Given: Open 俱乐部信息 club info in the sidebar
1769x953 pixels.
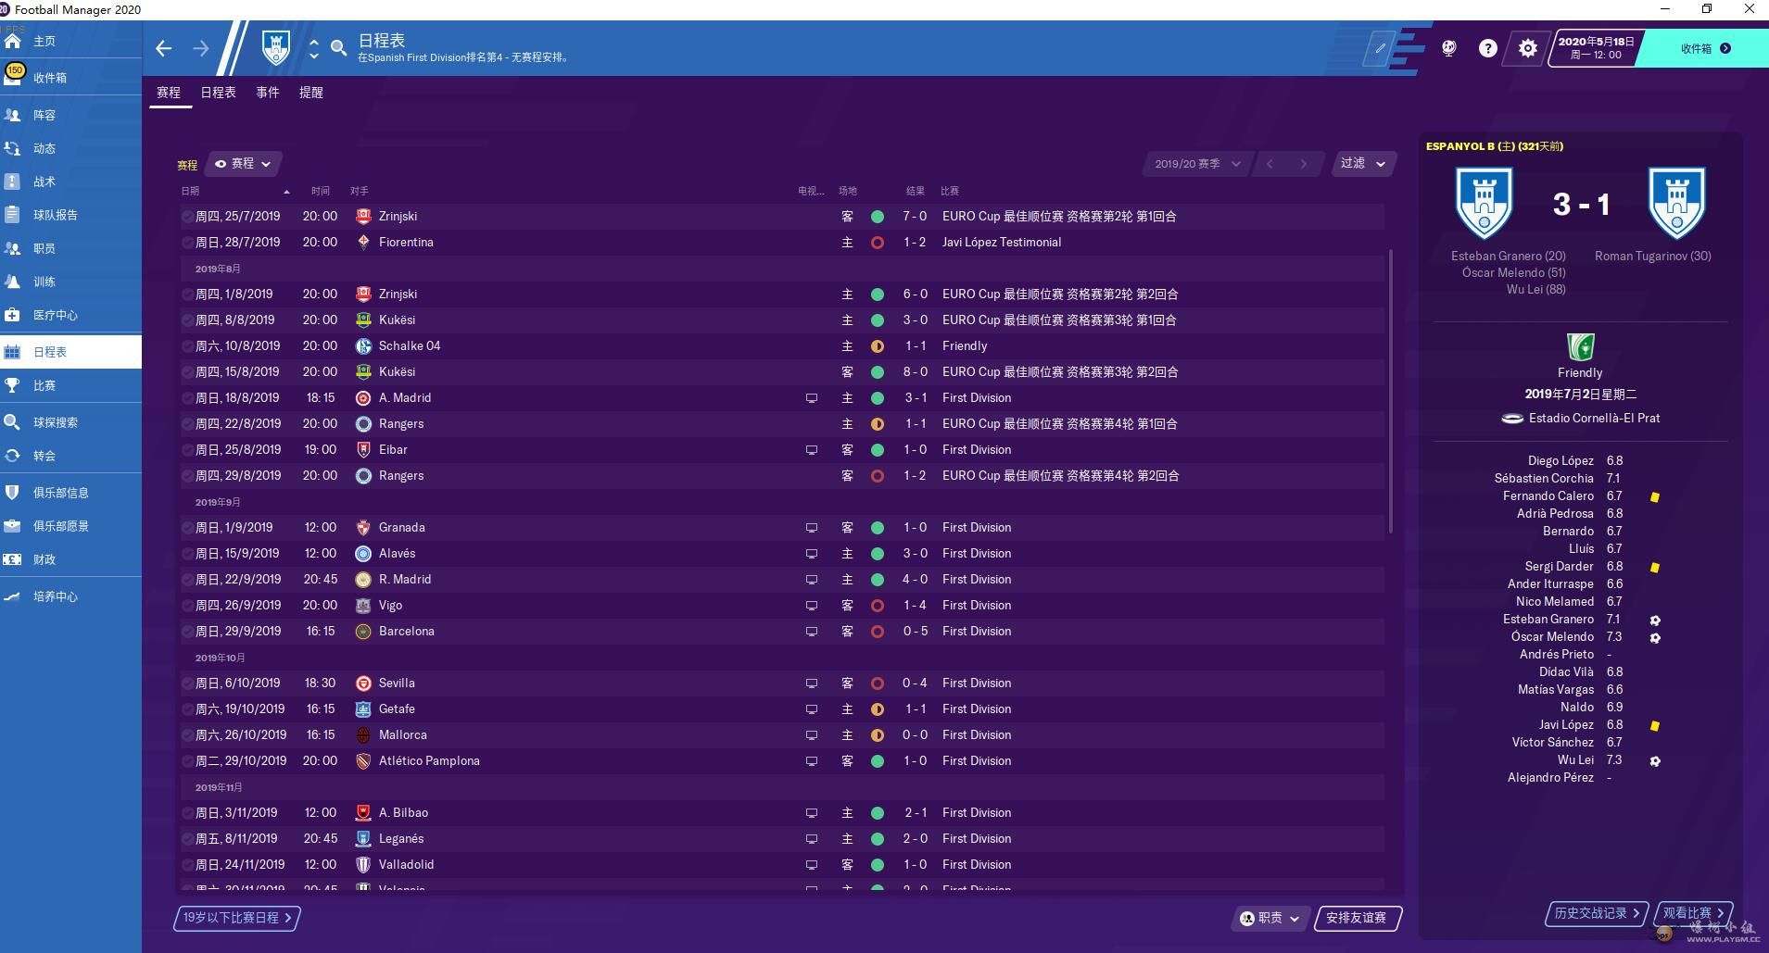Looking at the screenshot, I should [x=70, y=493].
